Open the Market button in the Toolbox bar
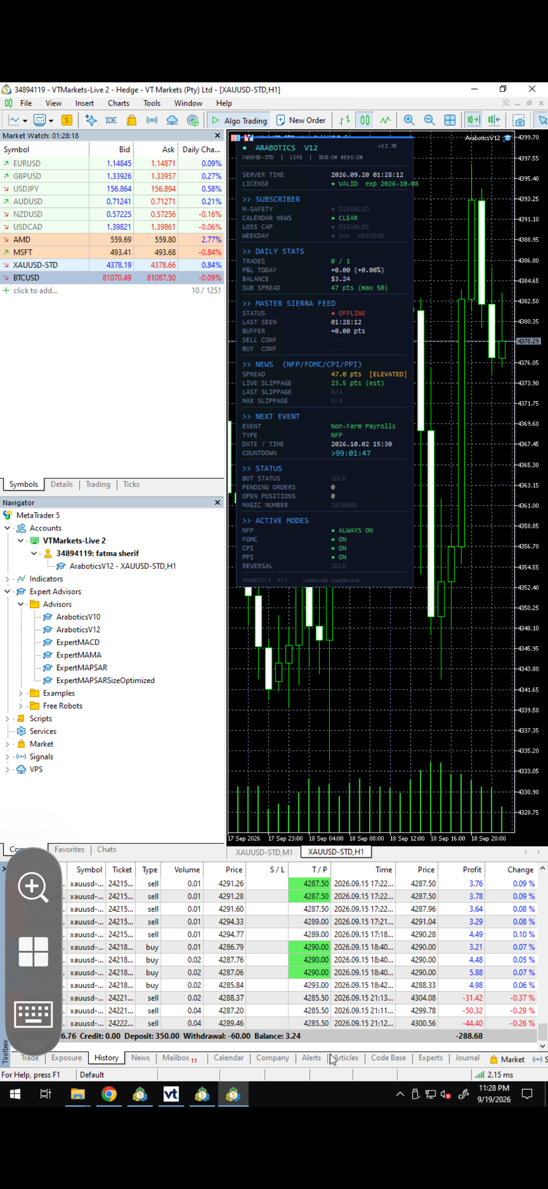The width and height of the screenshot is (548, 1189). coord(507,1059)
